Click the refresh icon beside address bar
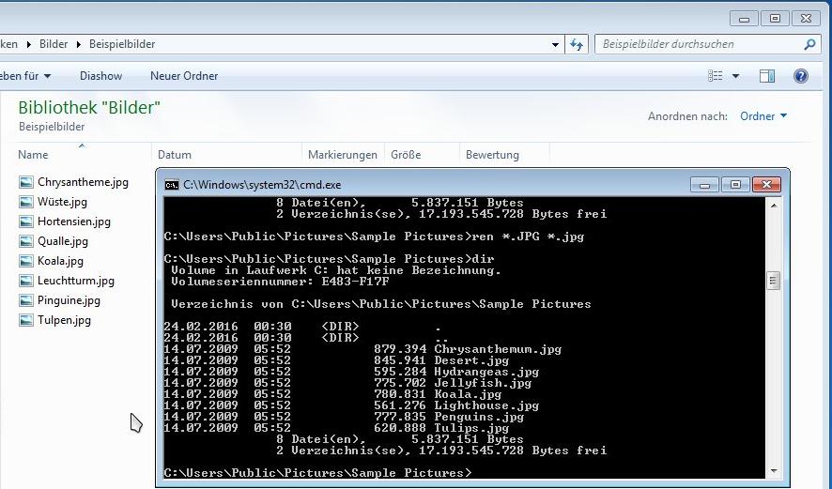The width and height of the screenshot is (832, 489). click(x=578, y=44)
